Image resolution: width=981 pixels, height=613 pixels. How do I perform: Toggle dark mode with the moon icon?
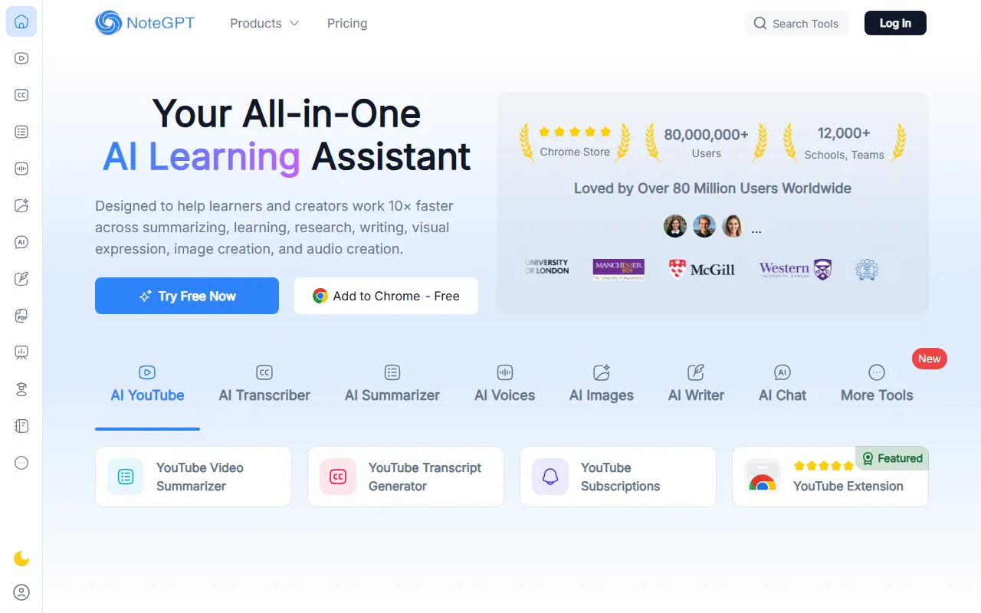point(21,559)
